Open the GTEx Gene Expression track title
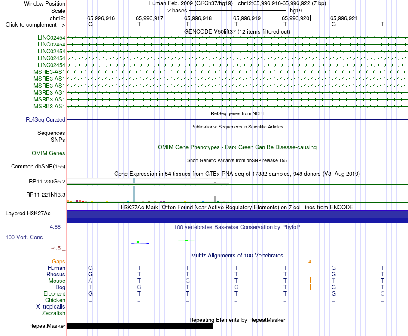The width and height of the screenshot is (408, 336). click(237, 174)
